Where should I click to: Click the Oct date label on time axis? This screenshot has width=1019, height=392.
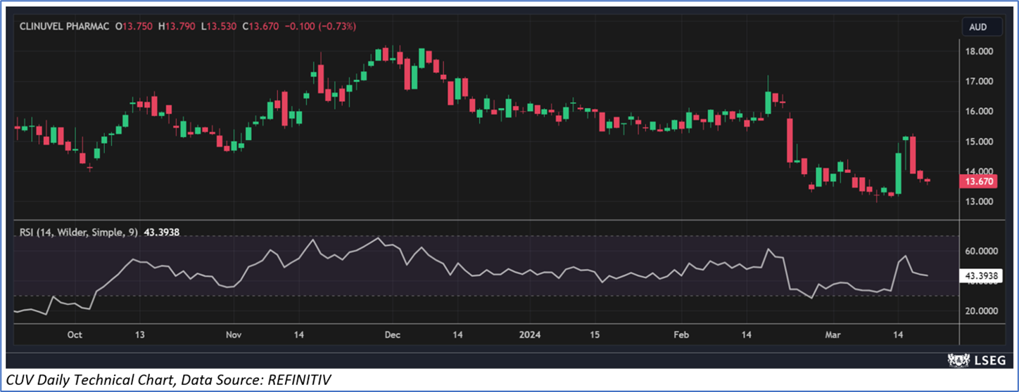(x=75, y=335)
